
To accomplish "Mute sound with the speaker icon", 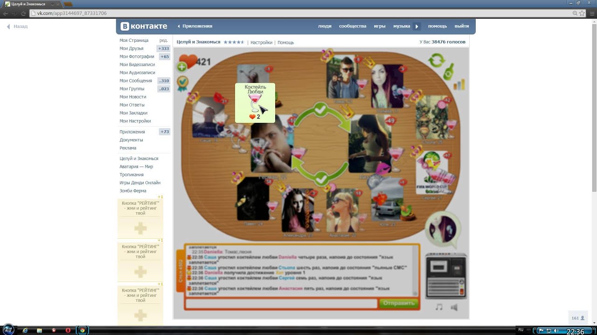I will pos(454,307).
